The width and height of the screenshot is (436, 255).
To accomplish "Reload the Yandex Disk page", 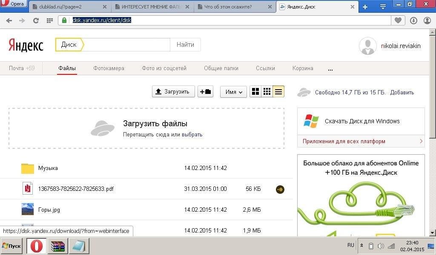I will tap(36, 20).
